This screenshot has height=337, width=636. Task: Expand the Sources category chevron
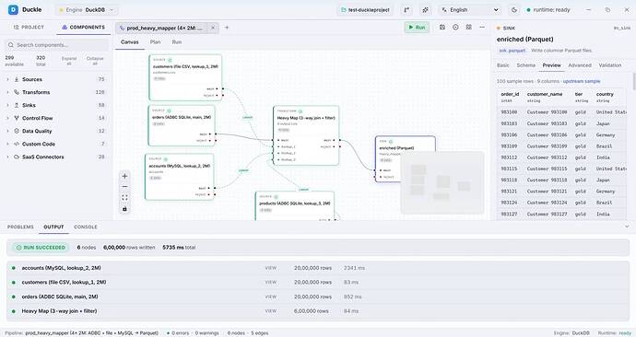(x=7, y=79)
